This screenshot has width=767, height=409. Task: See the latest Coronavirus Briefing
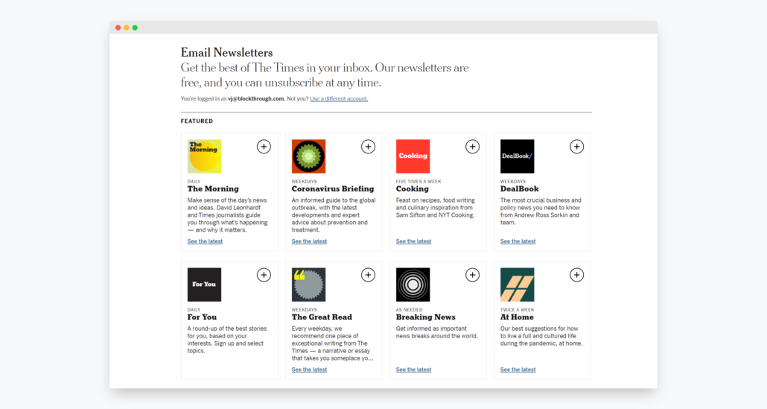(x=309, y=241)
